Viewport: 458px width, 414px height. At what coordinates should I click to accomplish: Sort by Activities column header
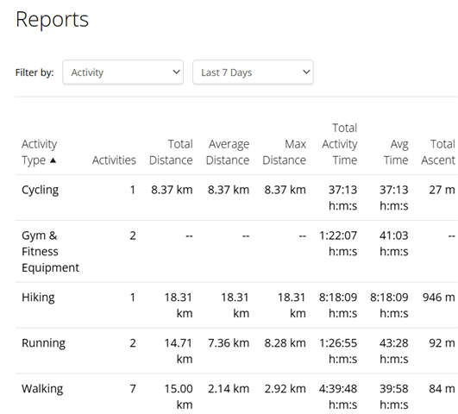114,160
